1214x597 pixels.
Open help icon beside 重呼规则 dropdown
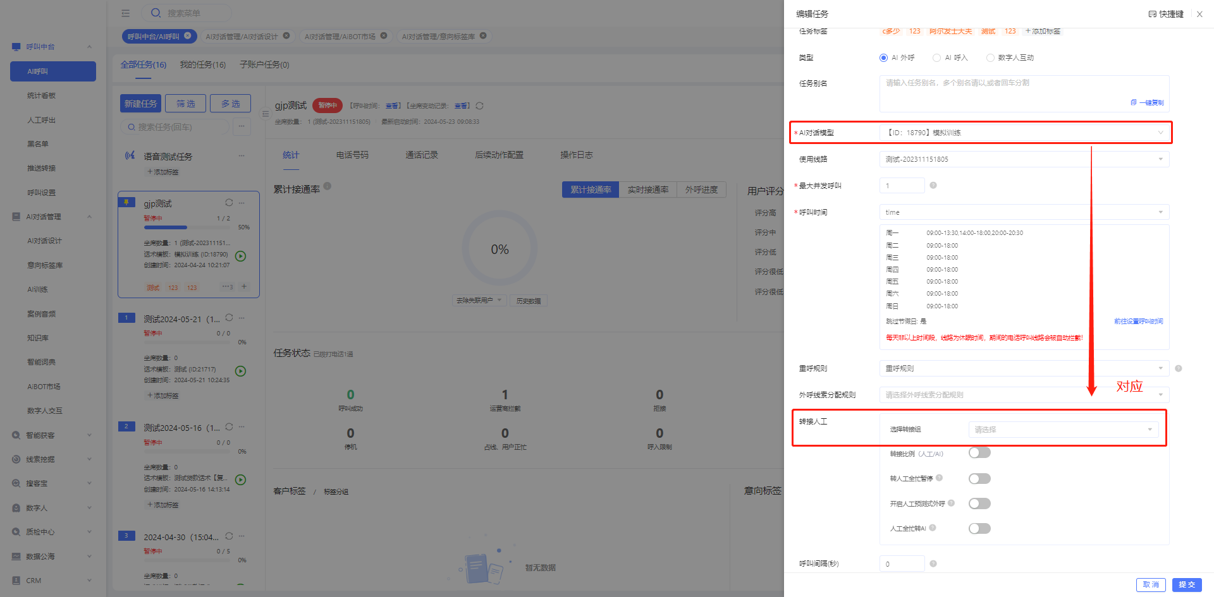[1179, 368]
